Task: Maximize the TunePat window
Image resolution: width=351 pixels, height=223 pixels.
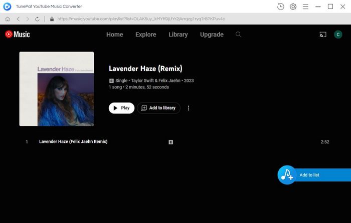Action: click(x=330, y=6)
